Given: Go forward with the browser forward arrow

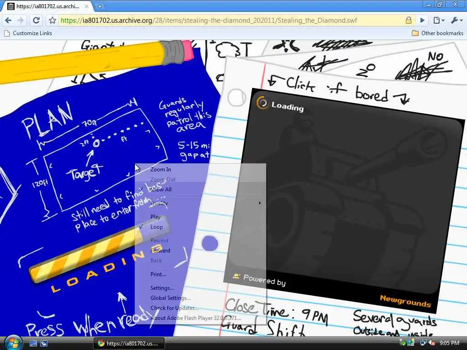Looking at the screenshot, I should coord(21,20).
